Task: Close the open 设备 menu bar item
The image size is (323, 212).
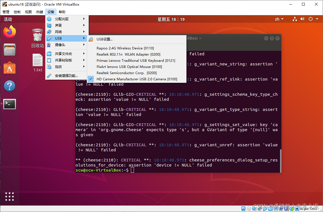Action: point(51,12)
